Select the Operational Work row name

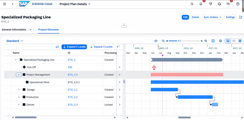point(40,82)
